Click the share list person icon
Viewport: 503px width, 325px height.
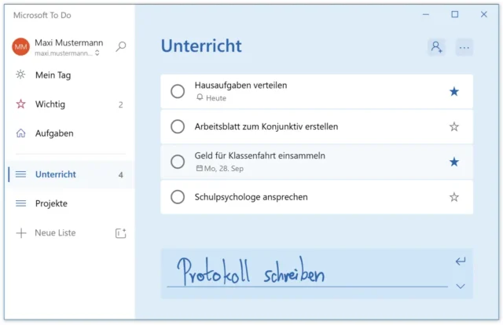pos(436,47)
